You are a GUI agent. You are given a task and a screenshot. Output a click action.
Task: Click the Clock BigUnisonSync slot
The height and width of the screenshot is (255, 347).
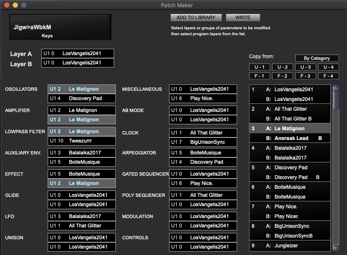[203, 142]
